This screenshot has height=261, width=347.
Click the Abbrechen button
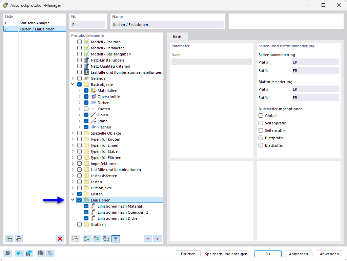tap(298, 254)
